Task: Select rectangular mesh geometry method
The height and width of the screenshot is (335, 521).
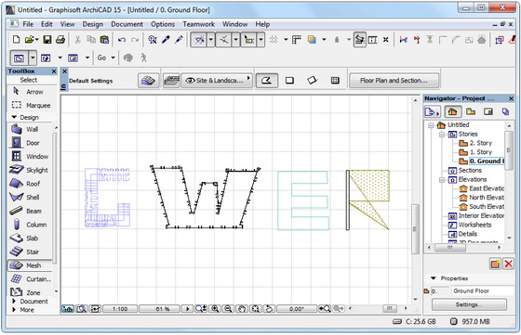Action: point(289,81)
